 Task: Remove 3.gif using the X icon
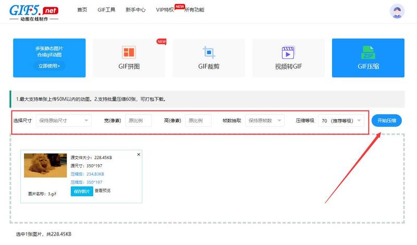pyautogui.click(x=139, y=154)
